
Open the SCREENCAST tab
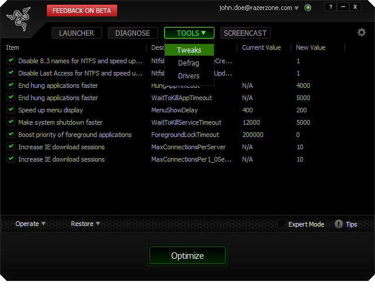246,33
